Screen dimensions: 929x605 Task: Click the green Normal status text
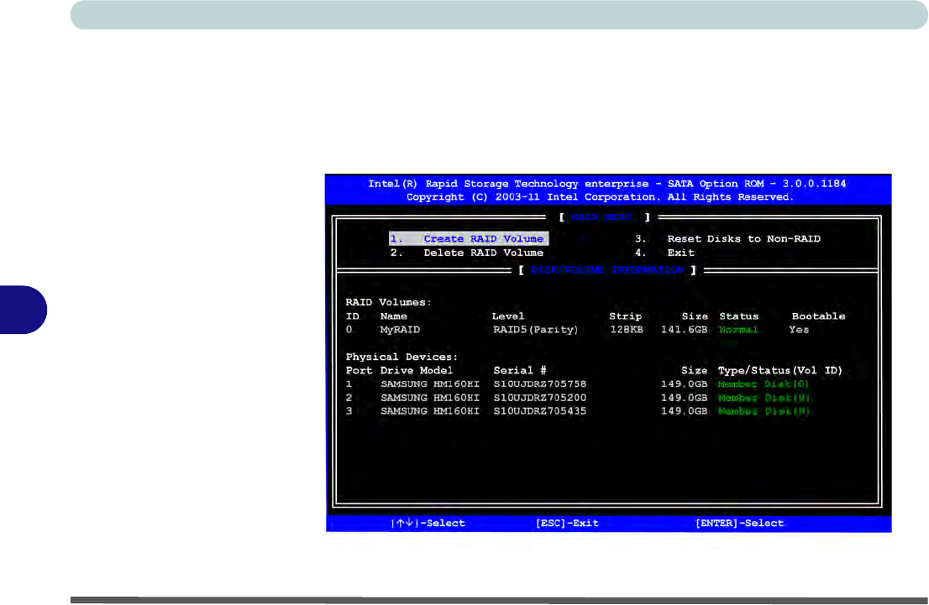[738, 330]
